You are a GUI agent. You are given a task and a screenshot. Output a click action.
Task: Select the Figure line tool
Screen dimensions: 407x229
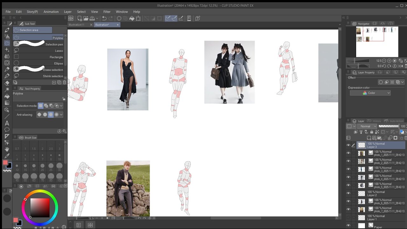pyautogui.click(x=7, y=116)
